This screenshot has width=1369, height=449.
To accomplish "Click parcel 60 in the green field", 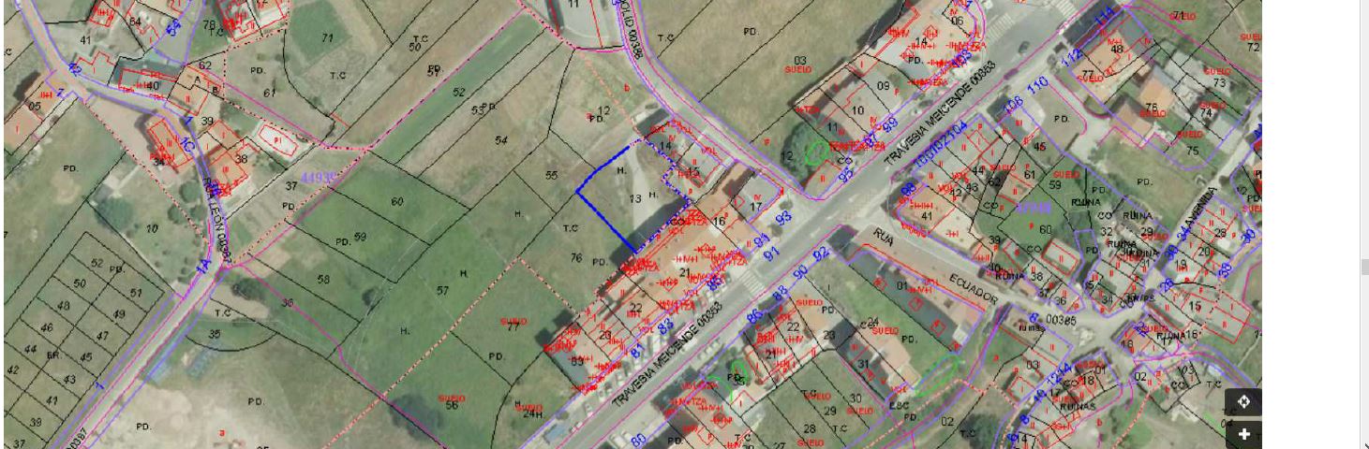I will 396,203.
